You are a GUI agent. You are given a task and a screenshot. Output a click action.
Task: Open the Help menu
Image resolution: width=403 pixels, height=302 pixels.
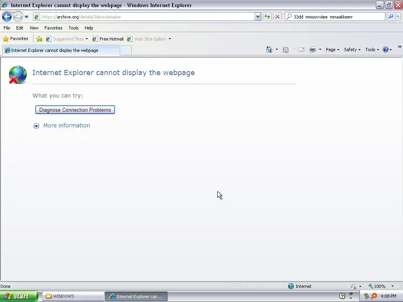pos(89,28)
